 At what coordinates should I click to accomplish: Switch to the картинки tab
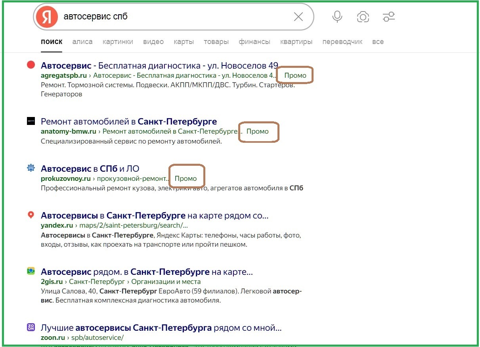click(x=118, y=42)
